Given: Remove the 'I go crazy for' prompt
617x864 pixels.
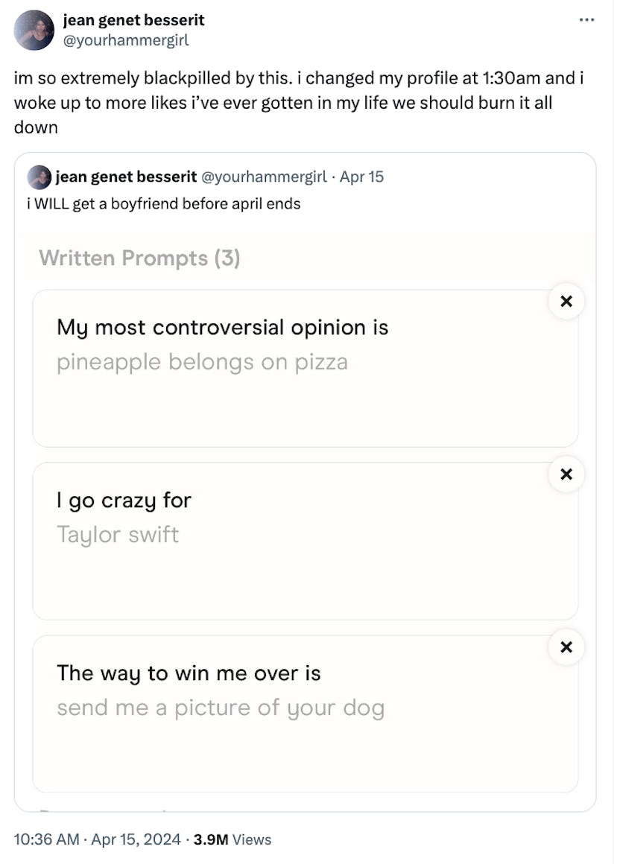Looking at the screenshot, I should tap(566, 474).
